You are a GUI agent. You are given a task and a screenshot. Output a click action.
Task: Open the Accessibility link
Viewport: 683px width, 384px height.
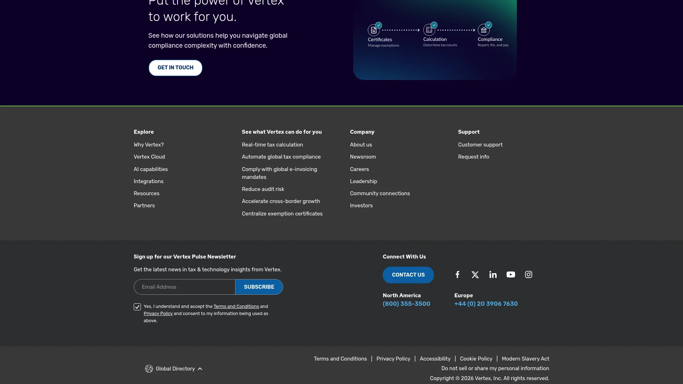point(435,359)
